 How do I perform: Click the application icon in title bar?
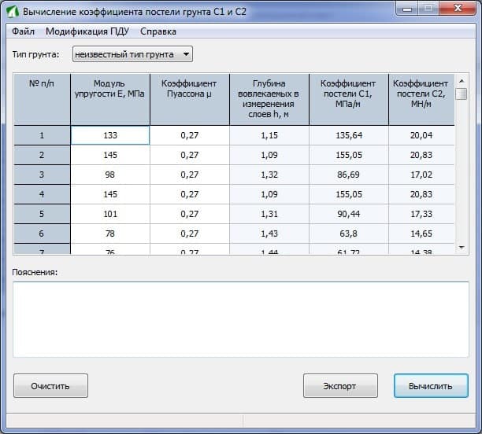coord(13,12)
